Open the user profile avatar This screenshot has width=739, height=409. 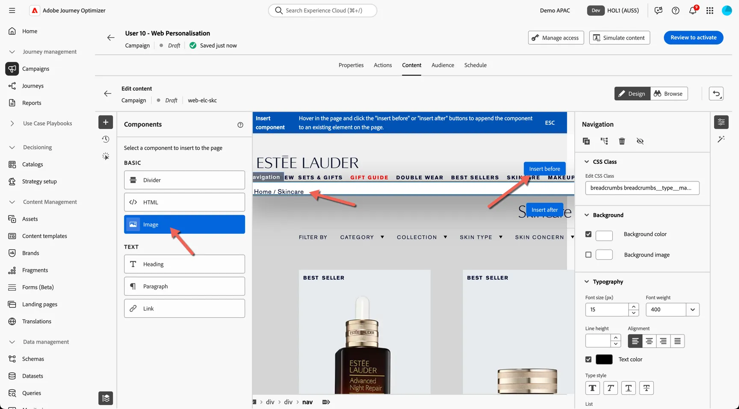click(x=727, y=10)
